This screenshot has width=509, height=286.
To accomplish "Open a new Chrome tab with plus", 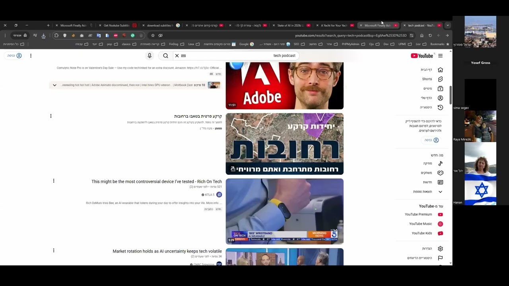I will (48, 25).
